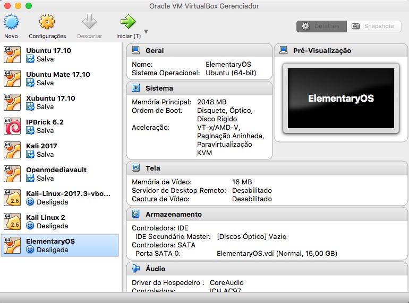Screen dimensions: 409x303
Task: Click the Ubuntu (64-bit) operating system value
Action: point(231,73)
